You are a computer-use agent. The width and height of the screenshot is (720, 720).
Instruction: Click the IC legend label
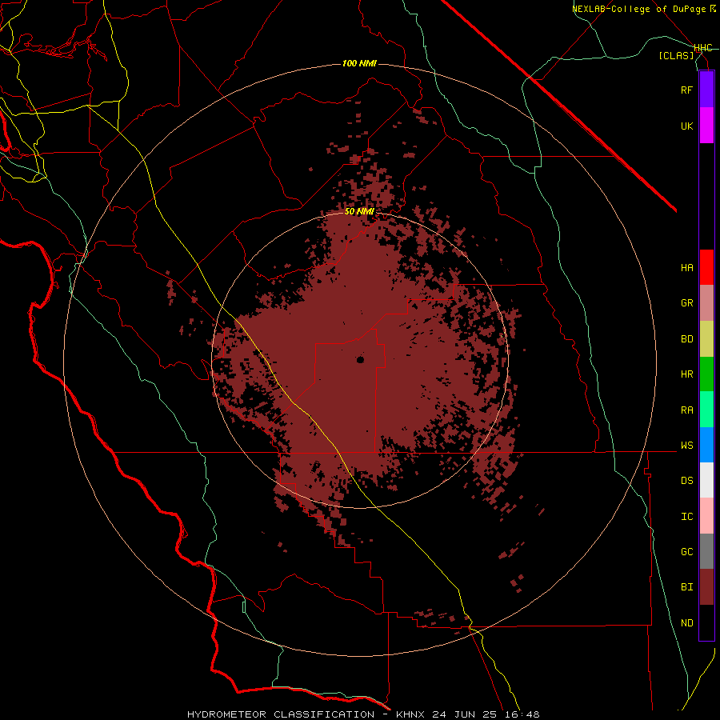pos(687,517)
